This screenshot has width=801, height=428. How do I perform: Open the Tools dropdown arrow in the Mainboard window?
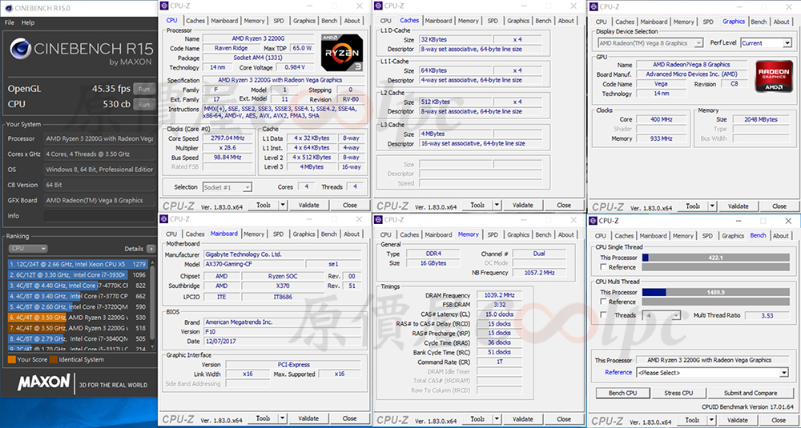283,418
